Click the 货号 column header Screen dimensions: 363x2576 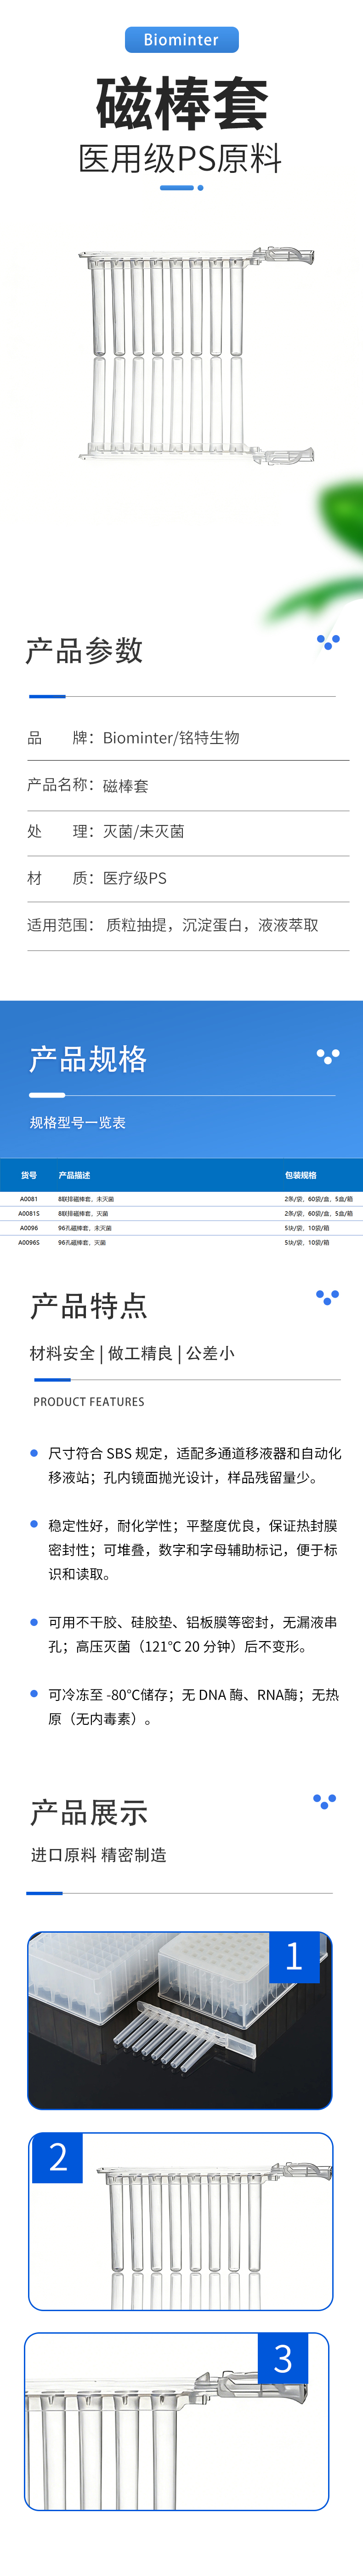29,1175
